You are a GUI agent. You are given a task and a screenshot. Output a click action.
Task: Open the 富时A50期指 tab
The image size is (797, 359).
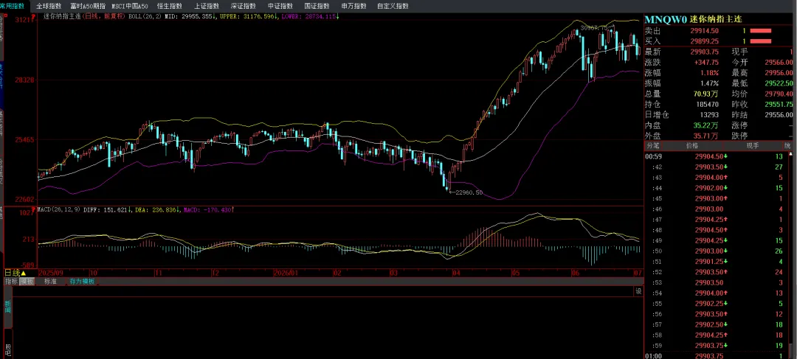88,6
